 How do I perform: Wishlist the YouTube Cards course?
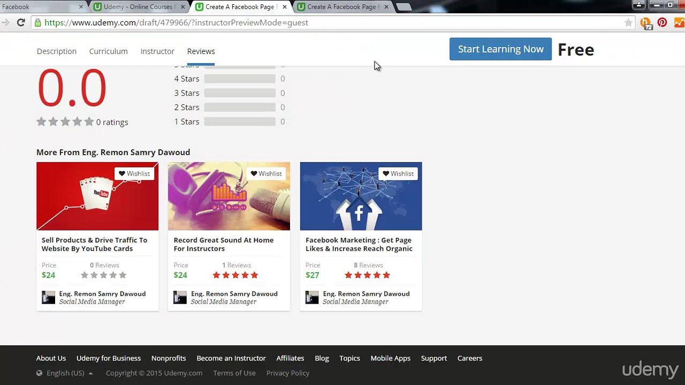134,173
